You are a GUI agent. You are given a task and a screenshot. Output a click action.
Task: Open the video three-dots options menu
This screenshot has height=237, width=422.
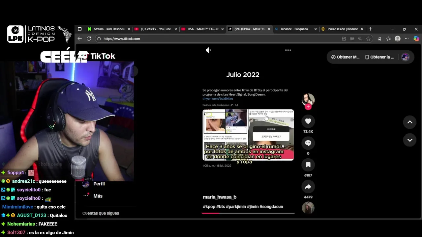(288, 50)
